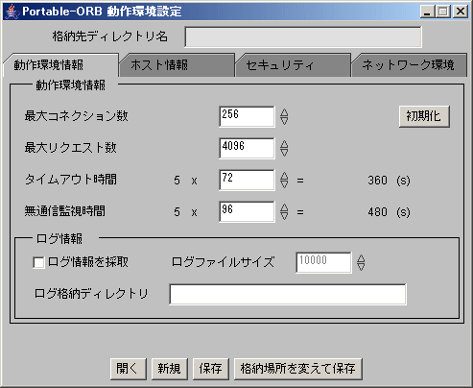Maximize the Portable-ORB window
Image resolution: width=473 pixels, height=388 pixels.
coord(443,12)
